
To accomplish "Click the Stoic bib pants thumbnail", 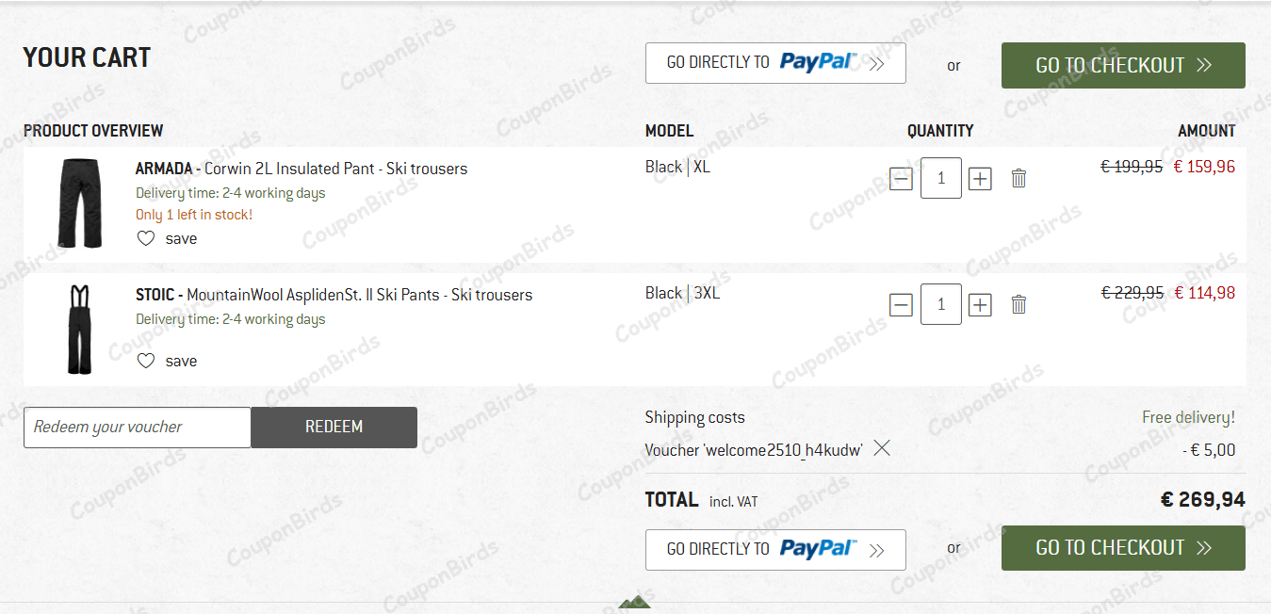I will (x=79, y=330).
